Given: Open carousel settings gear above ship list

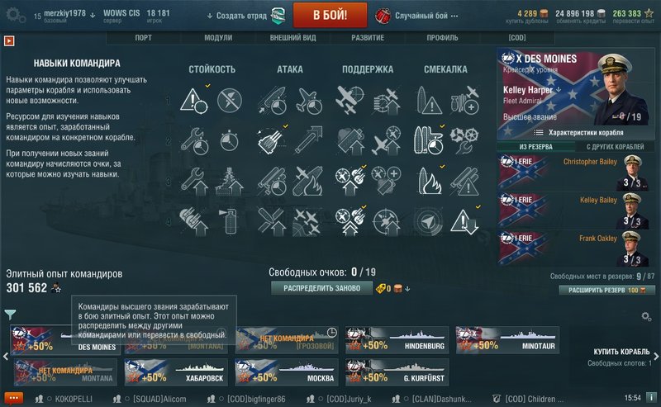Looking at the screenshot, I should [646, 316].
